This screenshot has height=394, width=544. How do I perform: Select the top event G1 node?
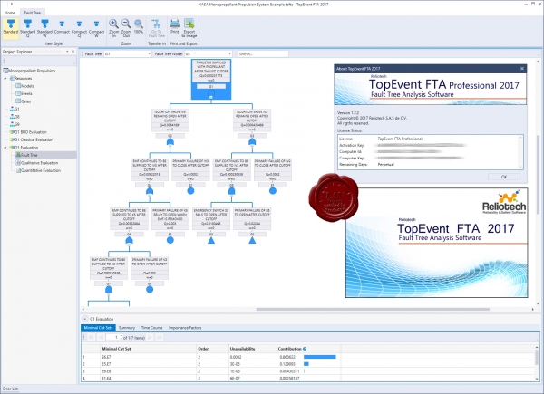click(x=211, y=80)
